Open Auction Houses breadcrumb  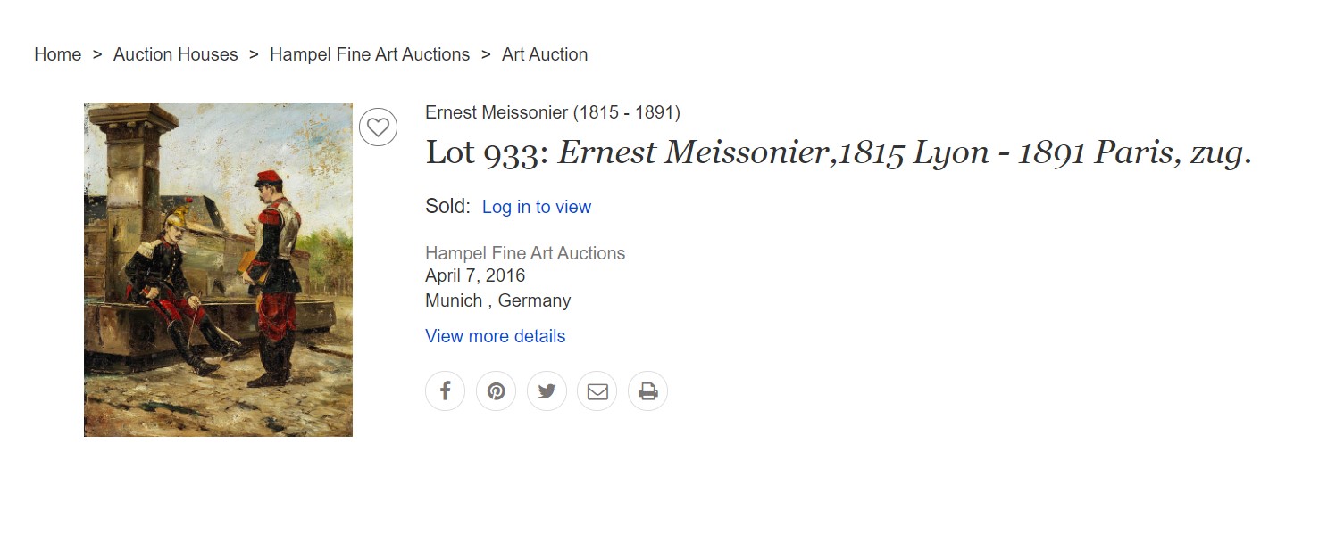point(175,54)
